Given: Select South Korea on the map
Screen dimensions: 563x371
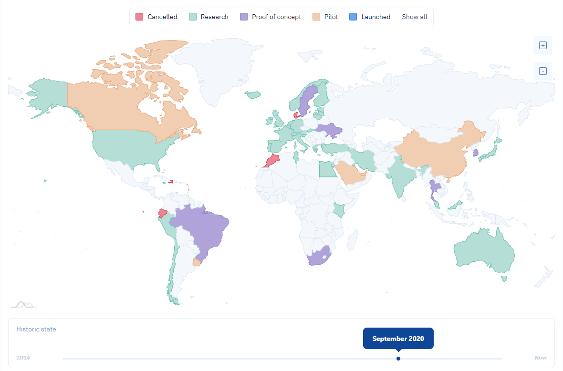Looking at the screenshot, I should click(476, 153).
